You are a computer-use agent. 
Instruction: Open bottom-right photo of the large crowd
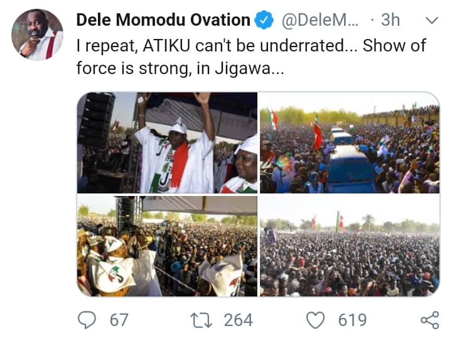[x=349, y=246]
